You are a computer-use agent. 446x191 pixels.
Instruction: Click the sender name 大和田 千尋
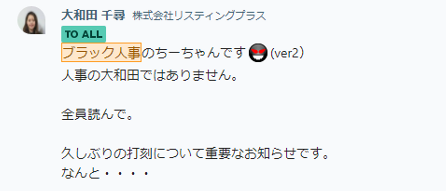[93, 15]
